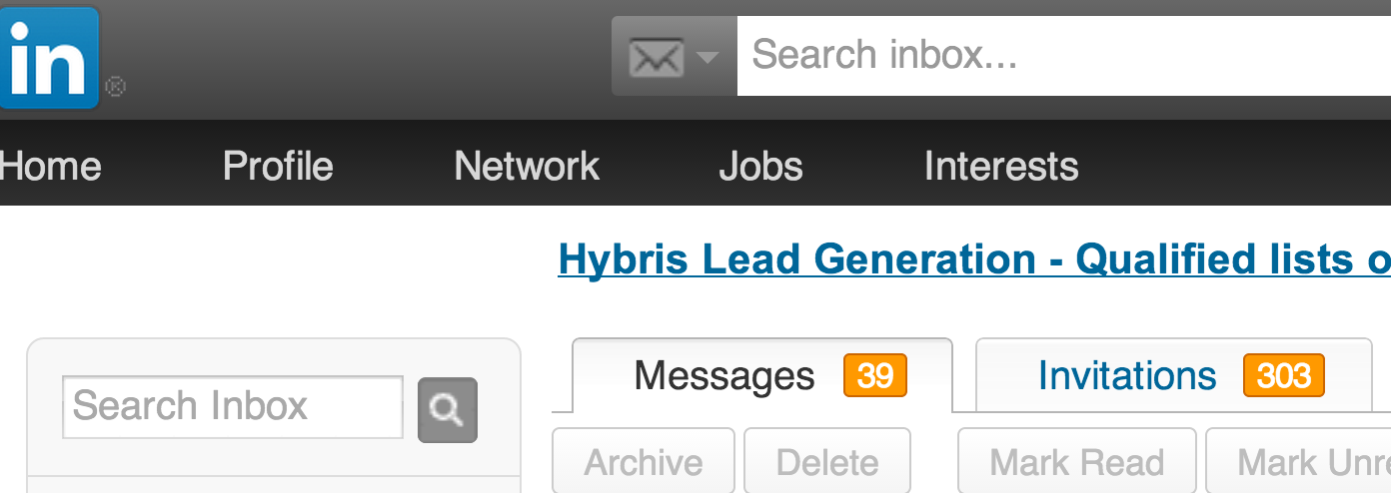Click the orange 39 unread messages badge

(875, 376)
